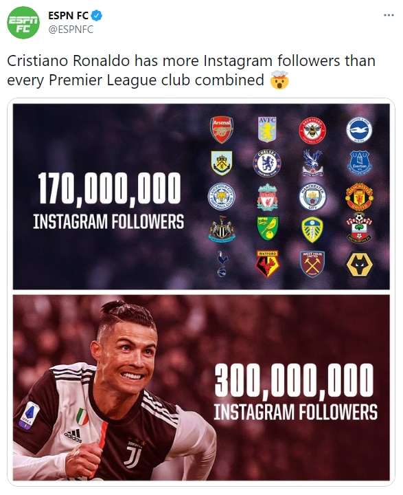Screen dimensions: 403x495
Task: Click the Wolves wolf-head crest
Action: [360, 265]
